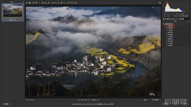
Task: Choose the White Balance eyedropper tool
Action: (33, 3)
